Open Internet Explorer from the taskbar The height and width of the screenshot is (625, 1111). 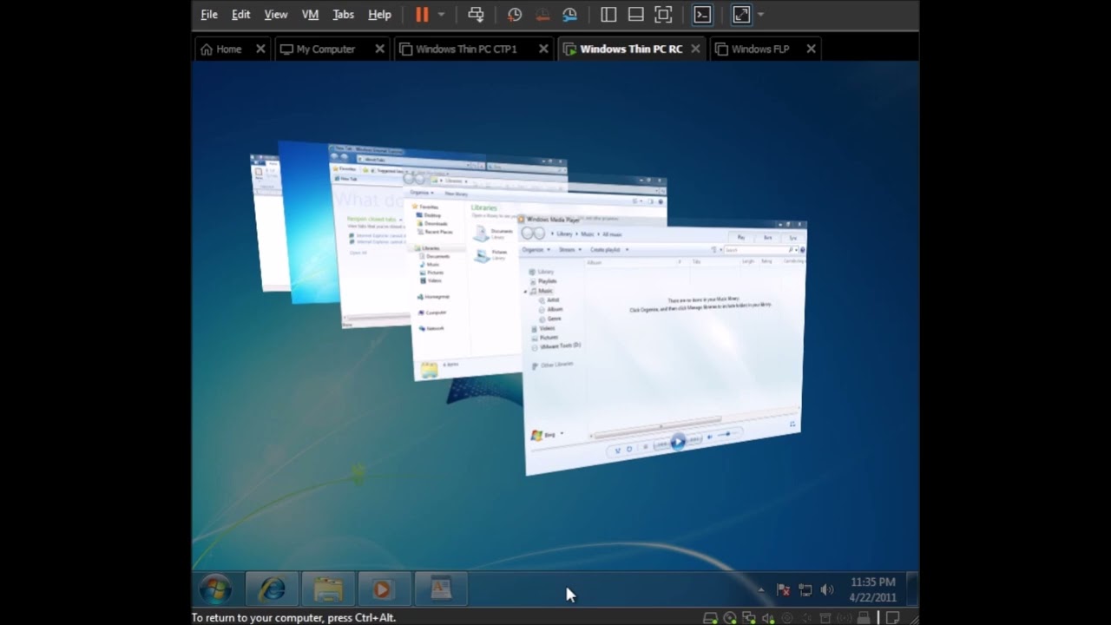[x=272, y=589]
